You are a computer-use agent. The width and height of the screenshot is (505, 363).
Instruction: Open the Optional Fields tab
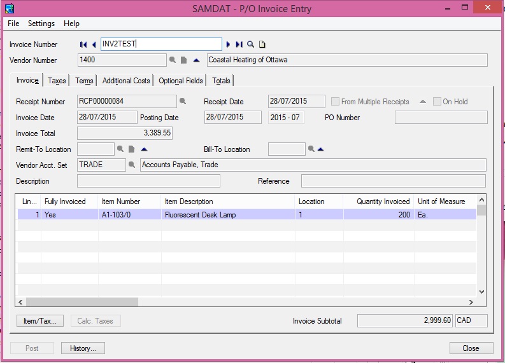click(181, 81)
